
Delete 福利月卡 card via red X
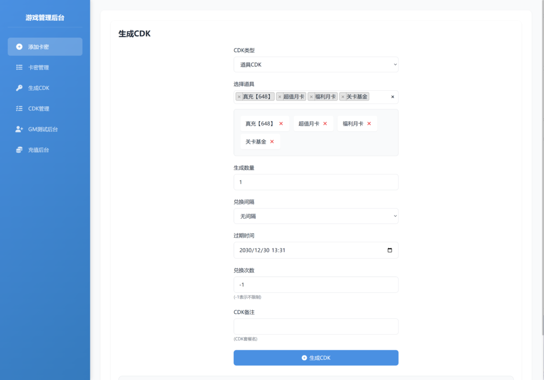click(369, 124)
